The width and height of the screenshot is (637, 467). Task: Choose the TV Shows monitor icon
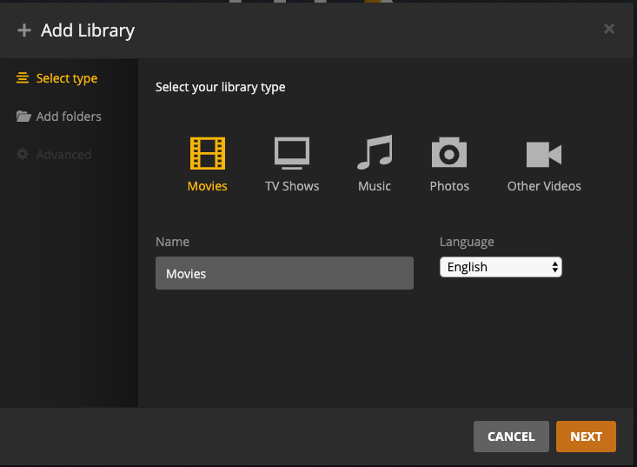click(x=292, y=154)
